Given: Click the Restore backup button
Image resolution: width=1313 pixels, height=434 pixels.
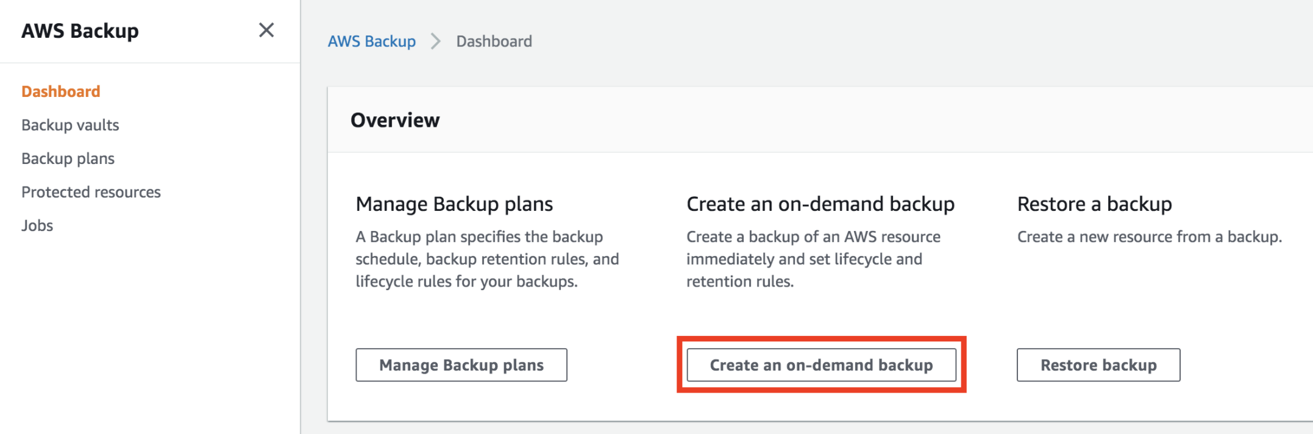Looking at the screenshot, I should [x=1098, y=365].
